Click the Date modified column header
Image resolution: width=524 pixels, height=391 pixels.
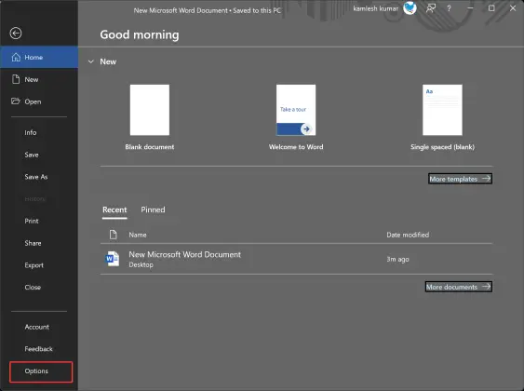point(408,235)
